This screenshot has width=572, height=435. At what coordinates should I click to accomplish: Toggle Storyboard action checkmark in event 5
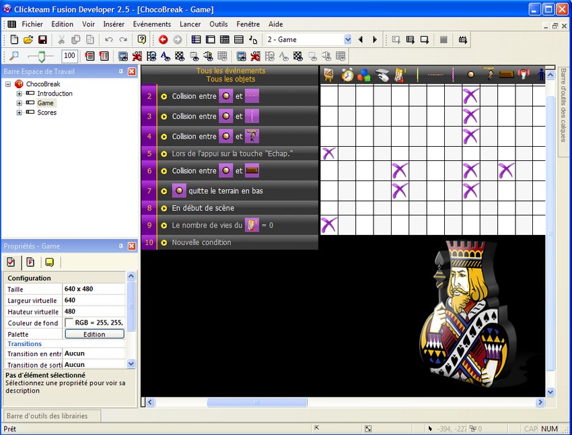(329, 154)
